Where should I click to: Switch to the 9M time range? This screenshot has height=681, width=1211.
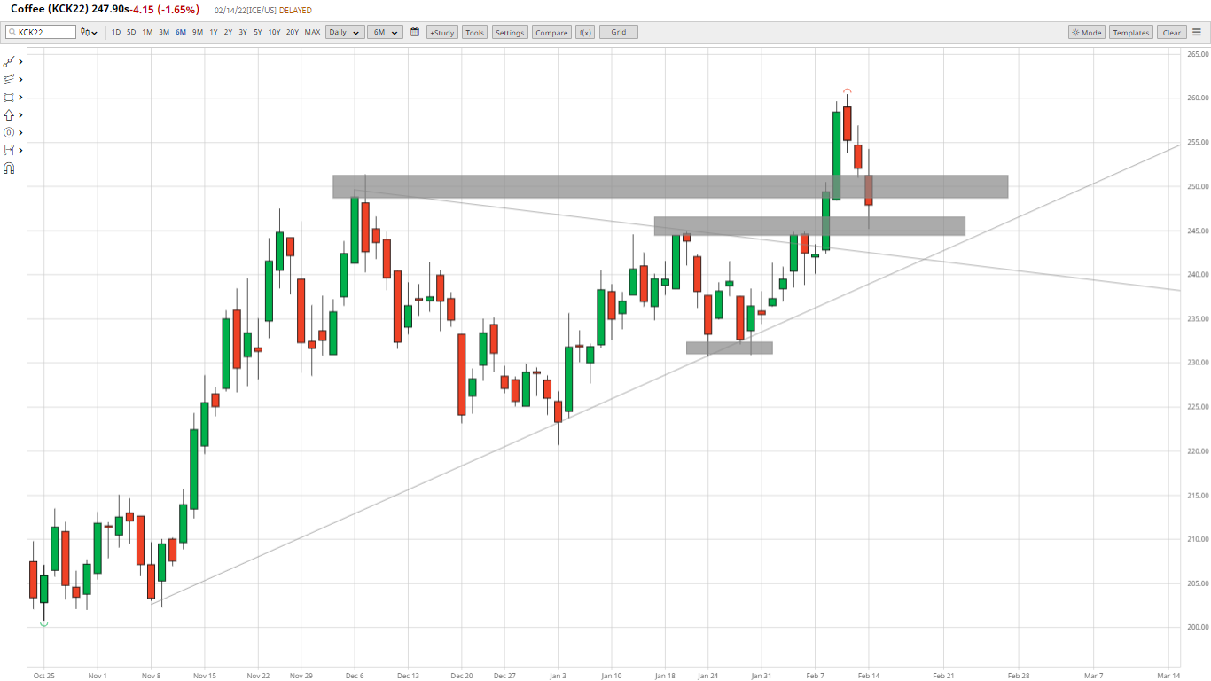tap(198, 32)
